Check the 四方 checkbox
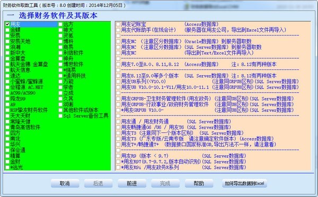 (x=7, y=133)
